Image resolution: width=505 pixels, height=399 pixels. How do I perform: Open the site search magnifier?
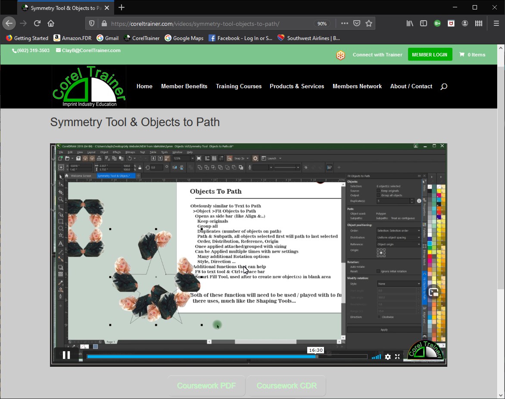click(444, 86)
